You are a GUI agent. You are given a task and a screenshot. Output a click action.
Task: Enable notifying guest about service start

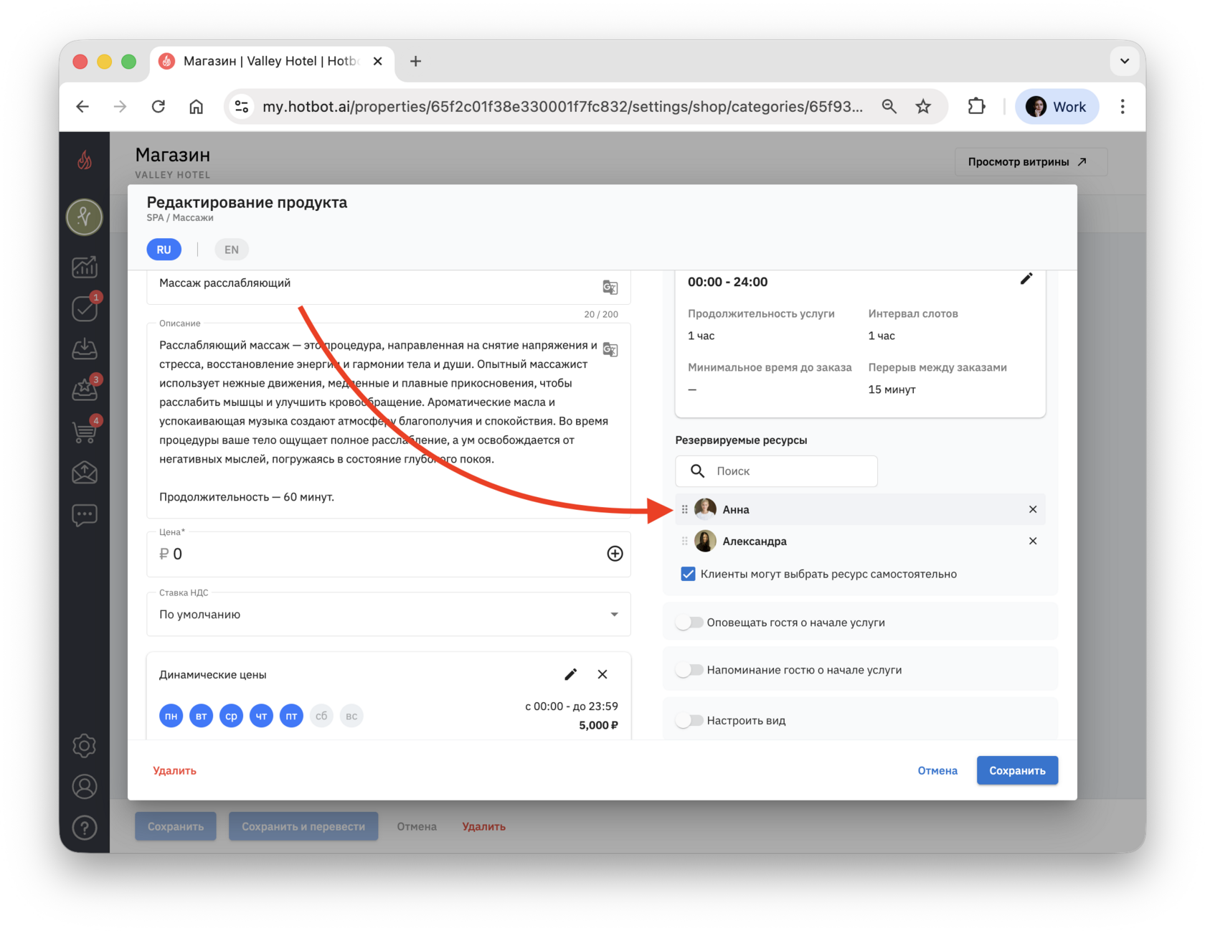689,623
